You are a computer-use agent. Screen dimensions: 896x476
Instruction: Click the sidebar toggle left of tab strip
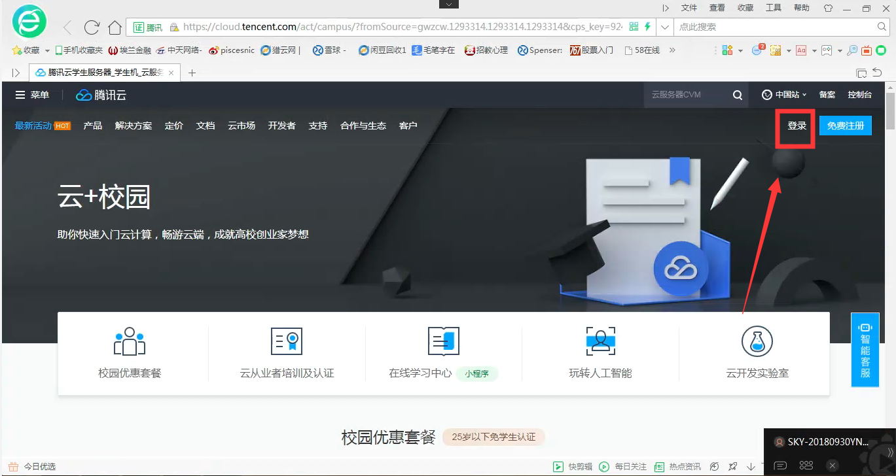click(16, 73)
